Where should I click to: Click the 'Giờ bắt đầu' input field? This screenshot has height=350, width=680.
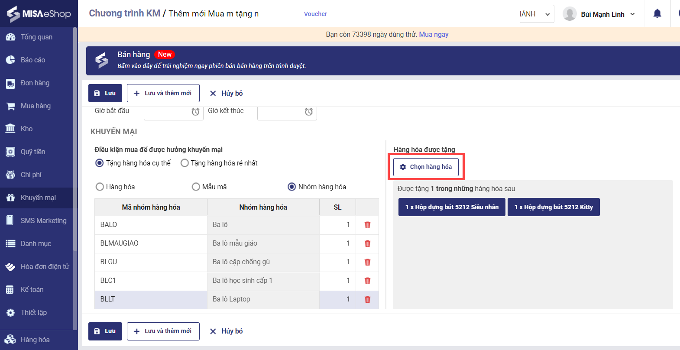tap(168, 112)
